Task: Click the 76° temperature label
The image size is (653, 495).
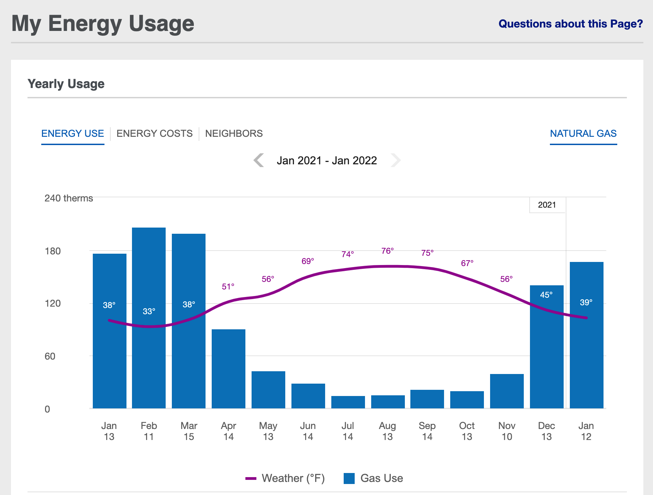Action: tap(387, 251)
